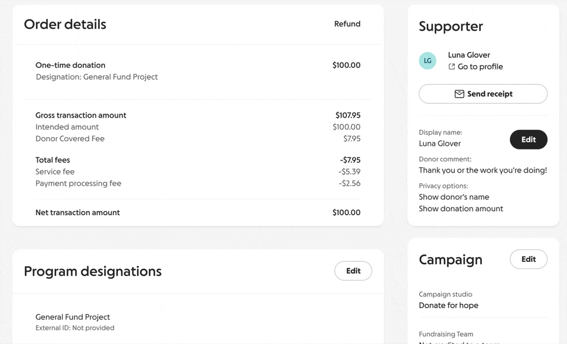Click General Fund Project under Program designations
567x344 pixels.
[73, 317]
